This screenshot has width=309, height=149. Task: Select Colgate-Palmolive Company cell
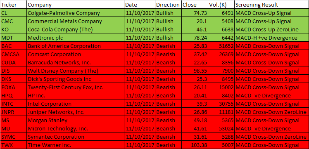[76, 13]
